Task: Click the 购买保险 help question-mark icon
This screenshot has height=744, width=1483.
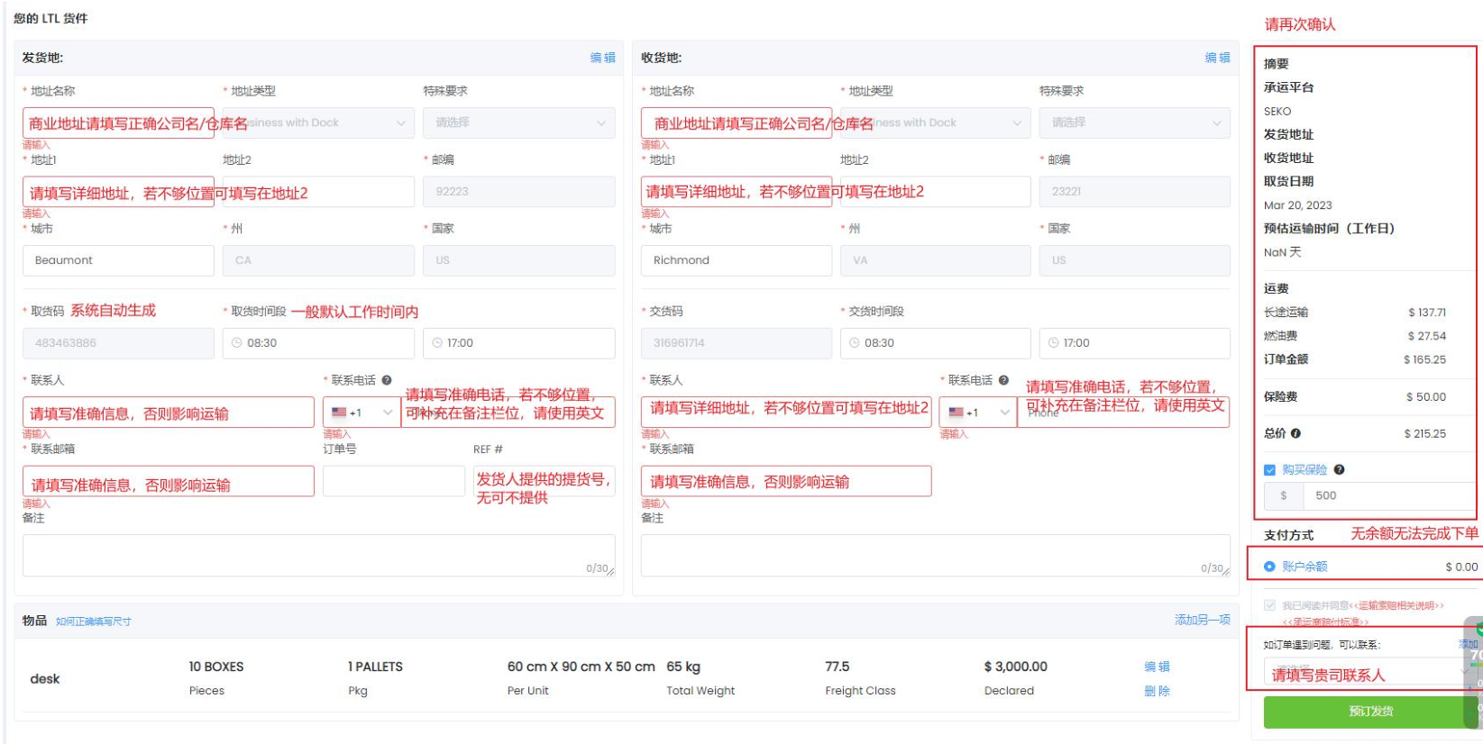Action: pyautogui.click(x=1339, y=469)
